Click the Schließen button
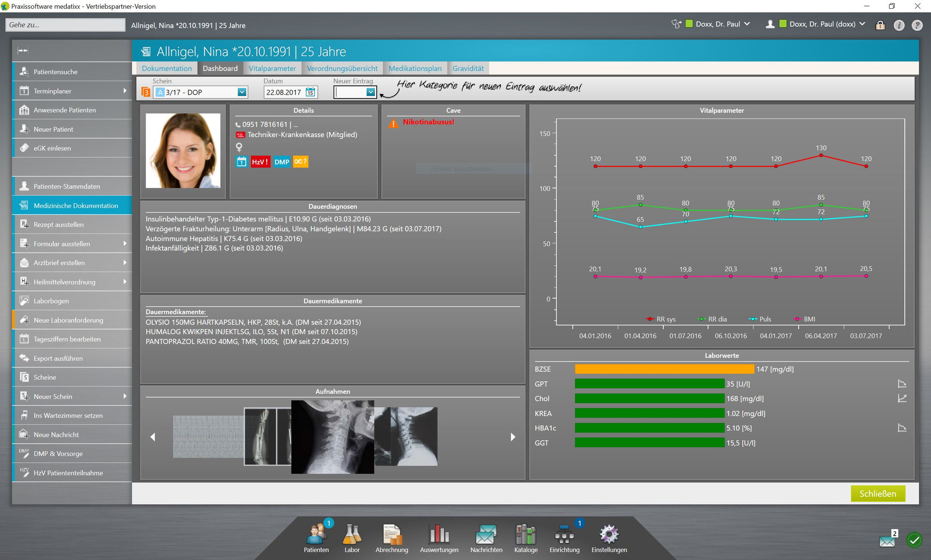This screenshot has width=931, height=560. pyautogui.click(x=878, y=494)
